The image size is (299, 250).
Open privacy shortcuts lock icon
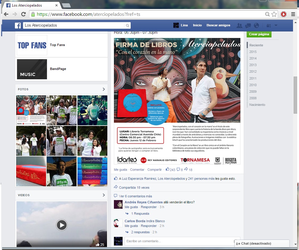tap(269, 26)
